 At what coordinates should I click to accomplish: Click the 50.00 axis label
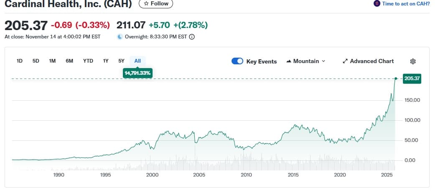(412, 140)
